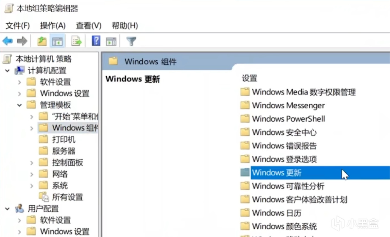The height and width of the screenshot is (237, 390).
Task: Click the 设置 column header
Action: (x=250, y=78)
